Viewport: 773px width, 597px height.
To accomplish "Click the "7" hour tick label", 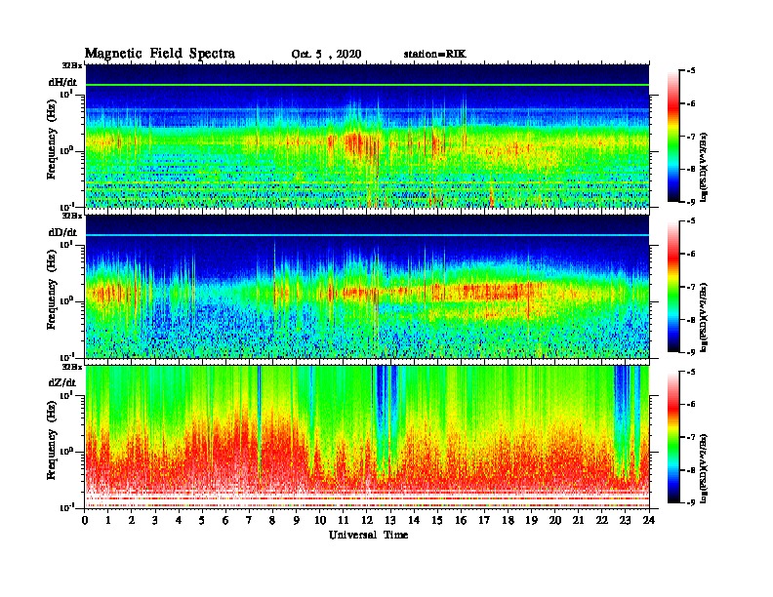I will tap(249, 520).
